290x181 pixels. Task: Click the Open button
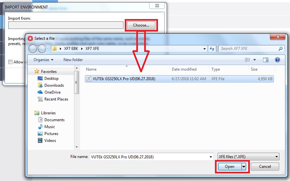[x=229, y=167]
